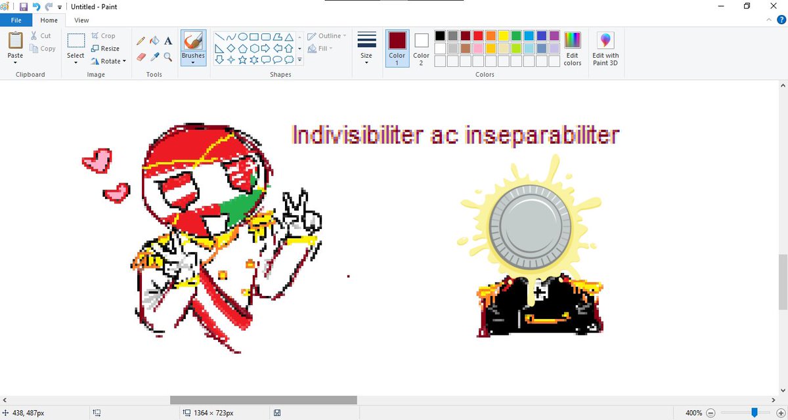
Task: Pick the red color swatch
Action: 478,35
